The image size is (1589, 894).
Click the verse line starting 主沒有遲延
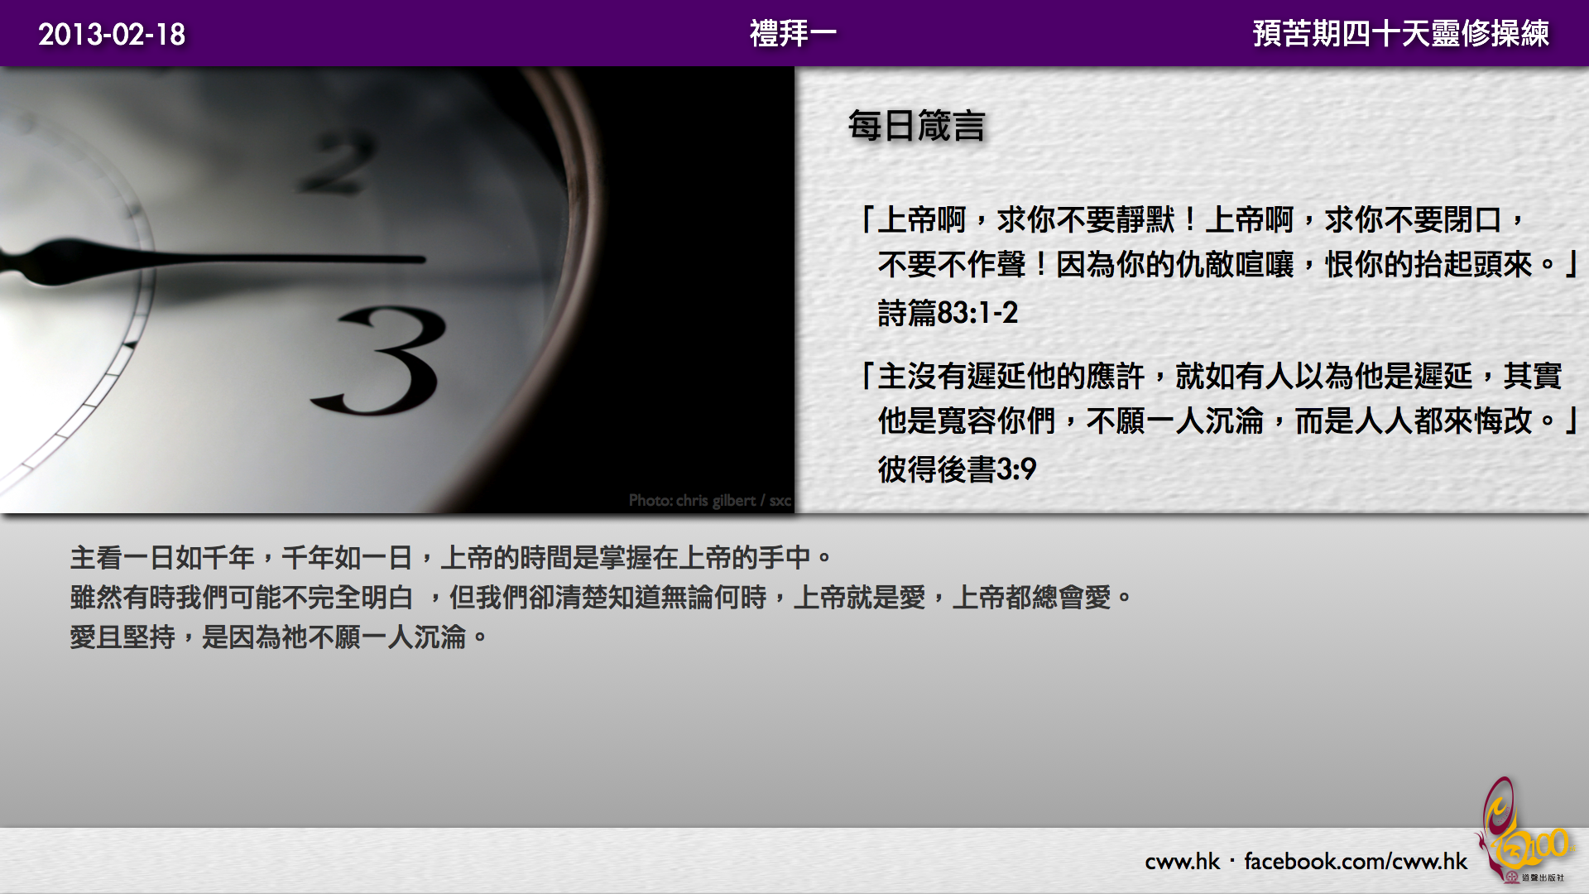click(x=1210, y=377)
